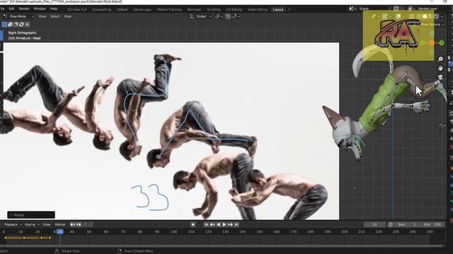Click the green Y axis on navigation gizmo

442,43
